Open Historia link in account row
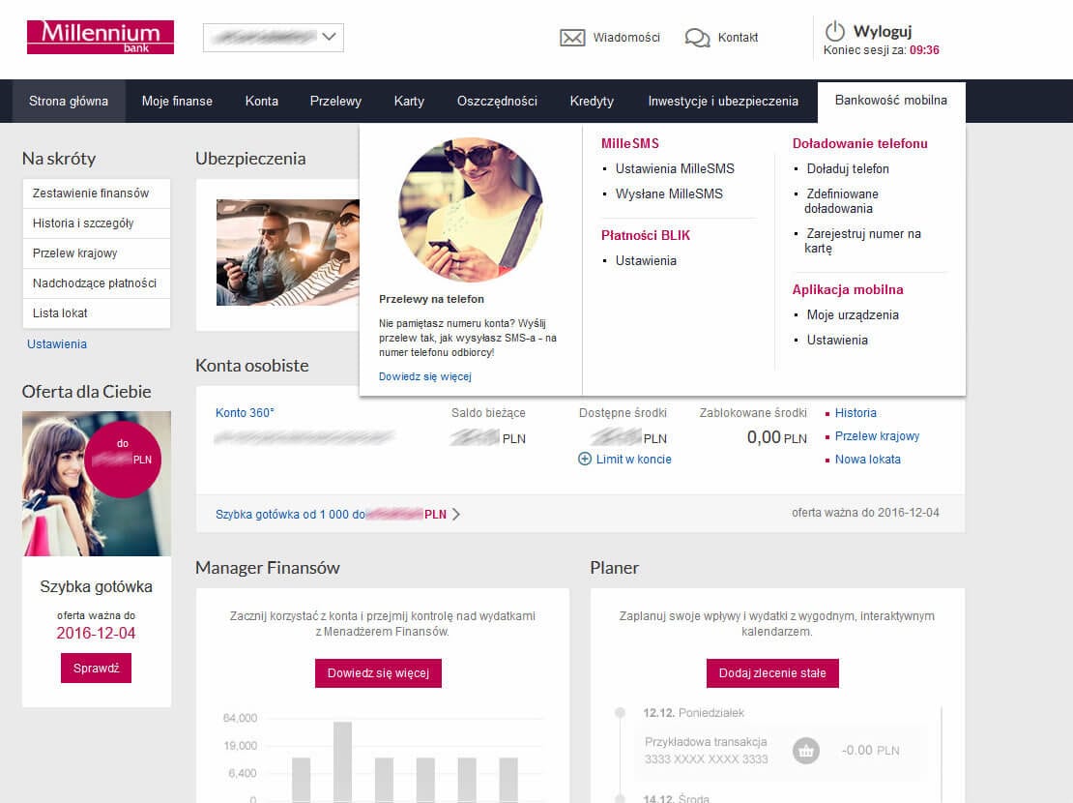This screenshot has width=1073, height=803. tap(855, 412)
